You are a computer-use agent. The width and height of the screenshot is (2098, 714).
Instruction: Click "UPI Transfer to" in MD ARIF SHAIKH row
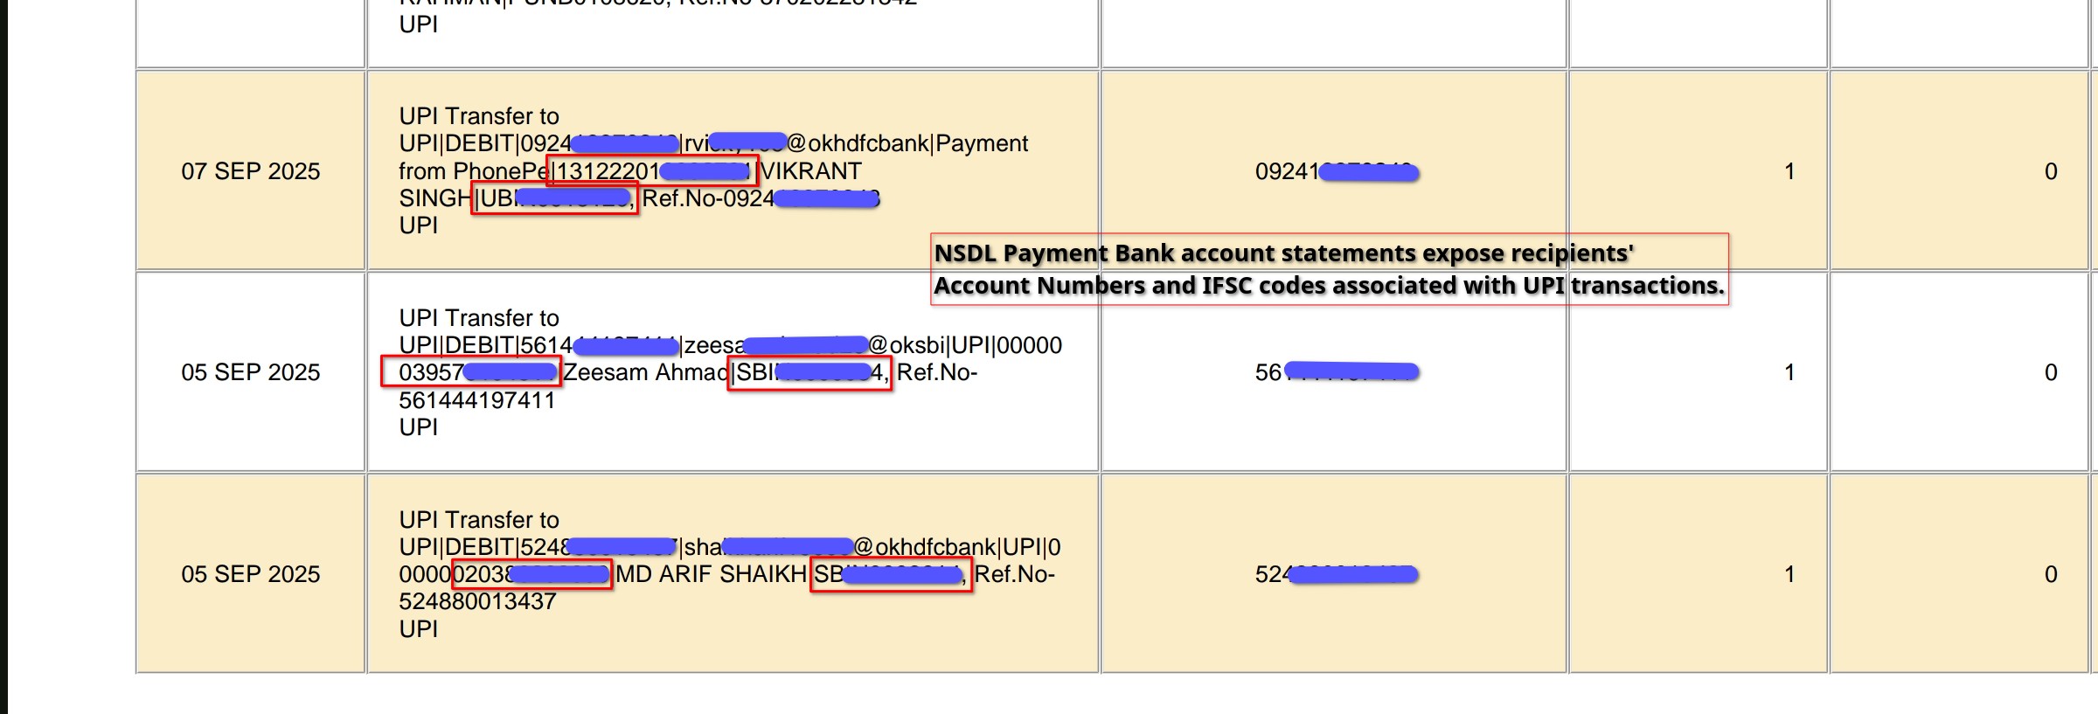(479, 520)
